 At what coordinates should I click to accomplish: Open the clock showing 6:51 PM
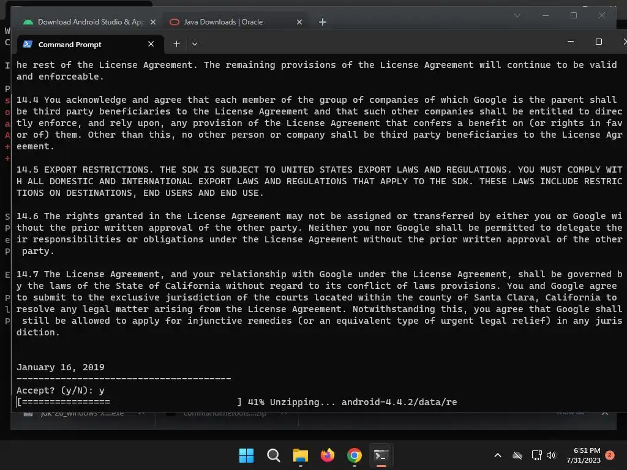click(584, 455)
